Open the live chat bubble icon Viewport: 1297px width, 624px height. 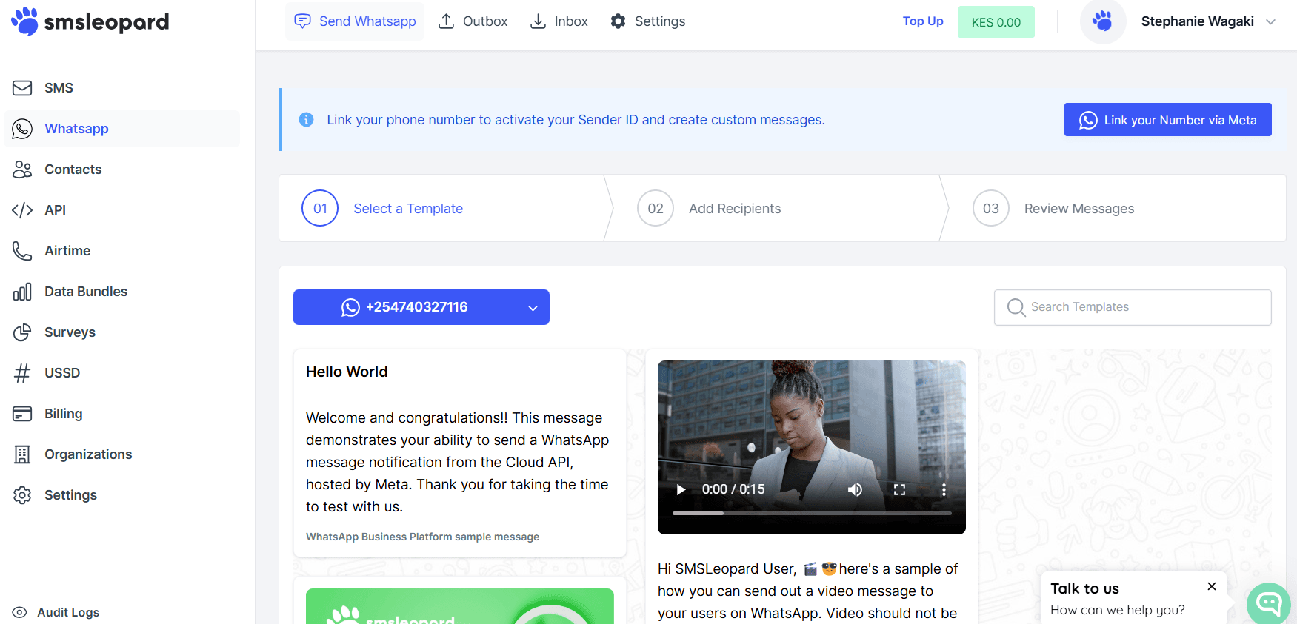(1268, 603)
